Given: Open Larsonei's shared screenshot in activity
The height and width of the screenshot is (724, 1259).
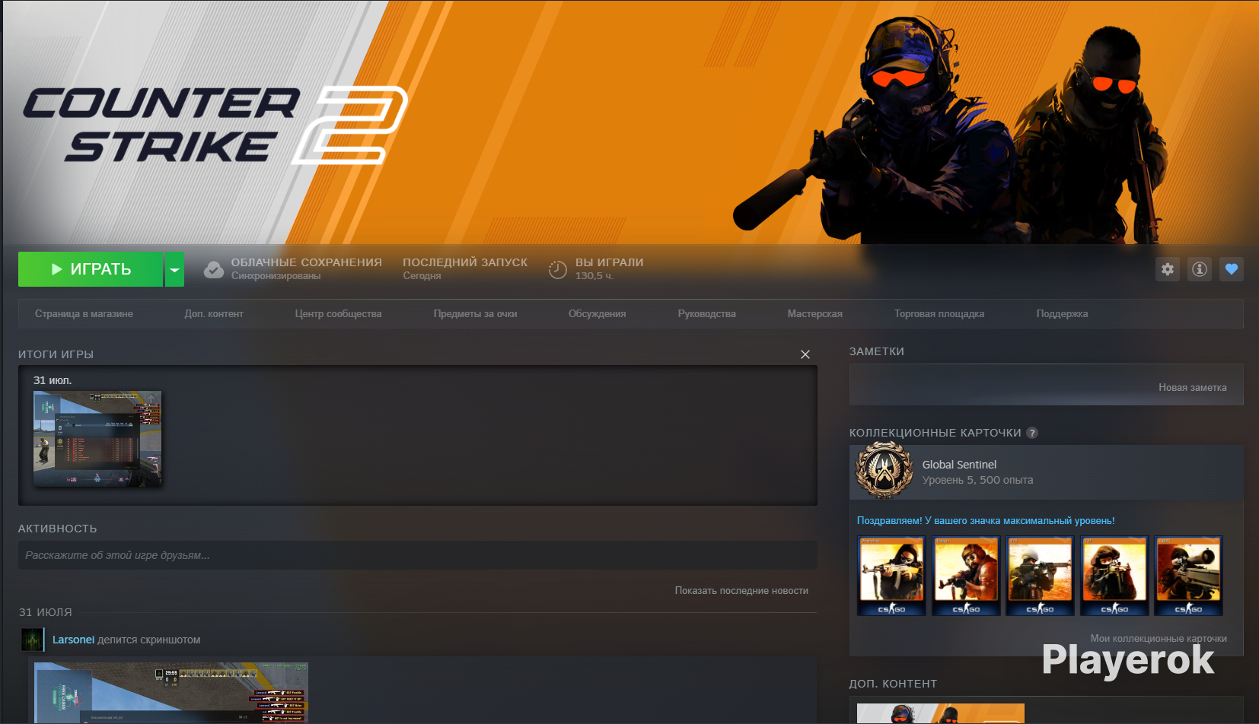Looking at the screenshot, I should pyautogui.click(x=171, y=693).
